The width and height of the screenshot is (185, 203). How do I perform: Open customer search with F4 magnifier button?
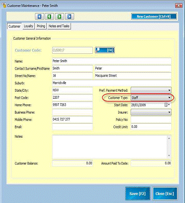coord(105,50)
